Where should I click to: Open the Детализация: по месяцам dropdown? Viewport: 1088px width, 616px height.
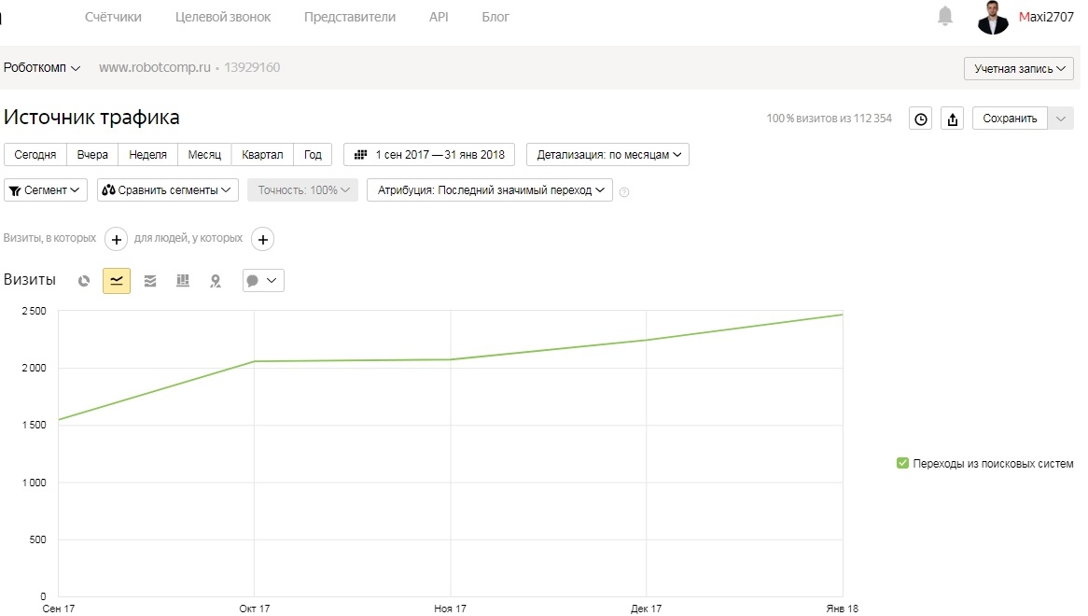click(x=607, y=155)
